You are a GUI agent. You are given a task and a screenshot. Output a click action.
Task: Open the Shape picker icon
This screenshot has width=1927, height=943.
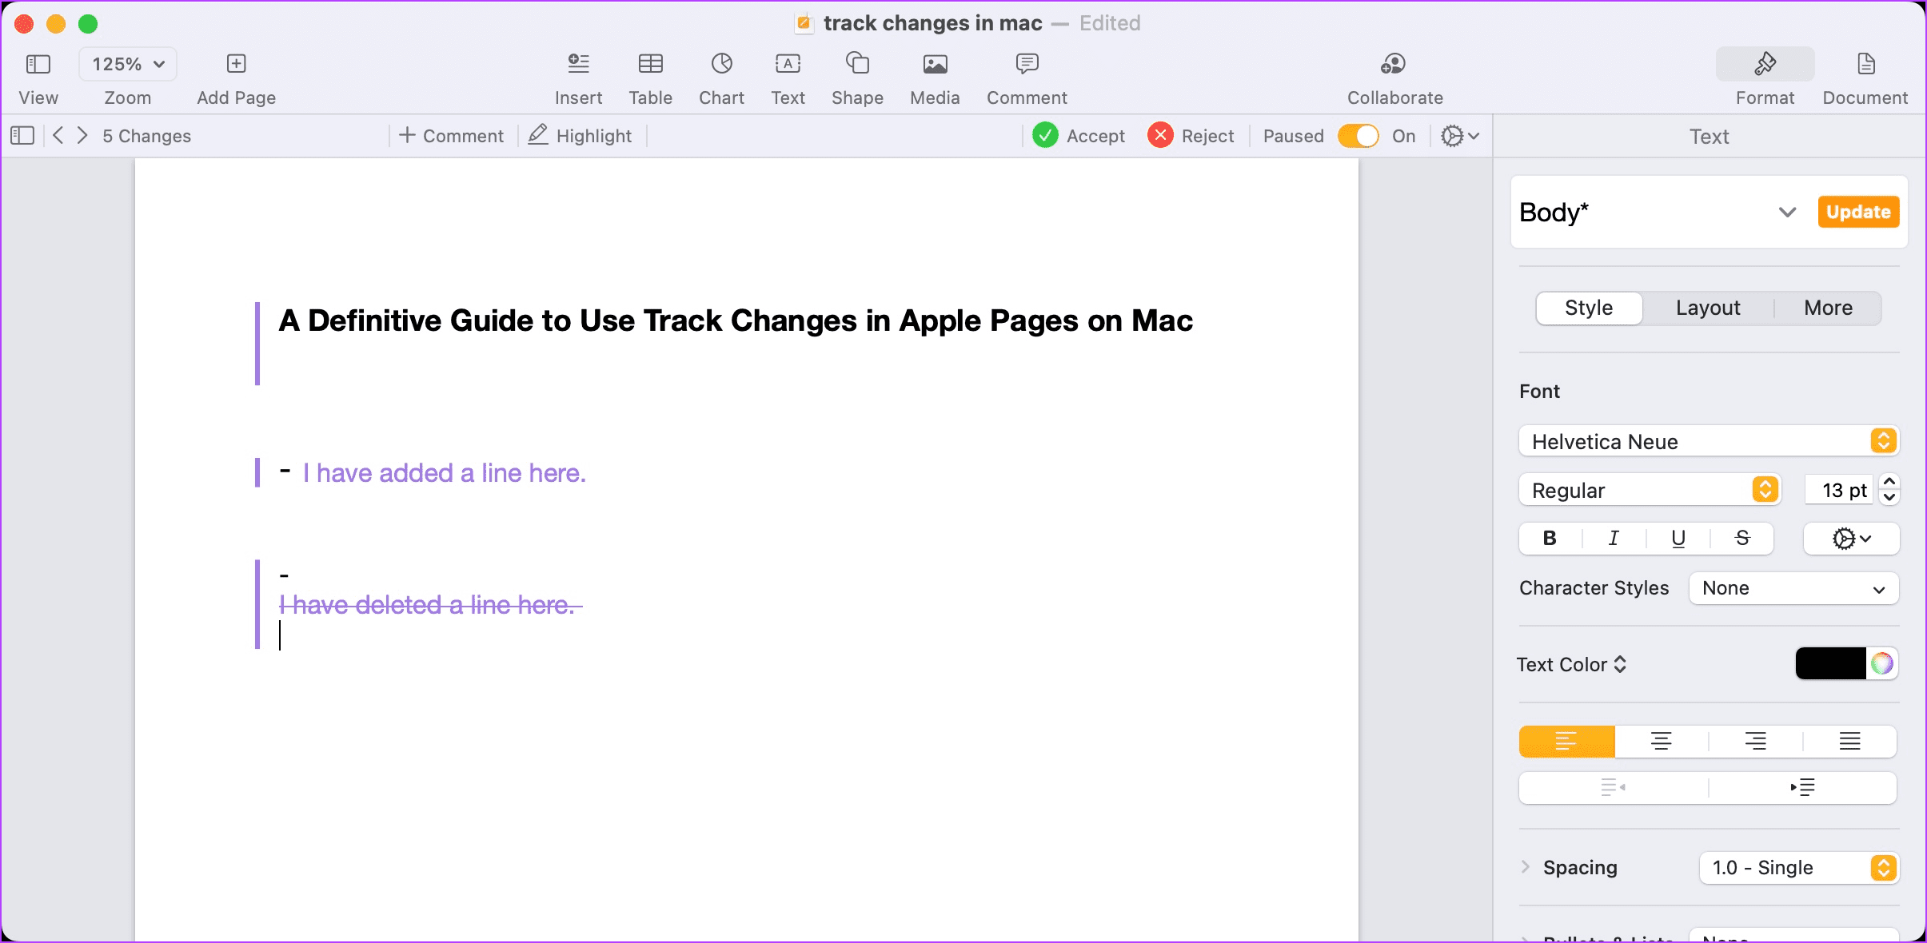click(857, 63)
